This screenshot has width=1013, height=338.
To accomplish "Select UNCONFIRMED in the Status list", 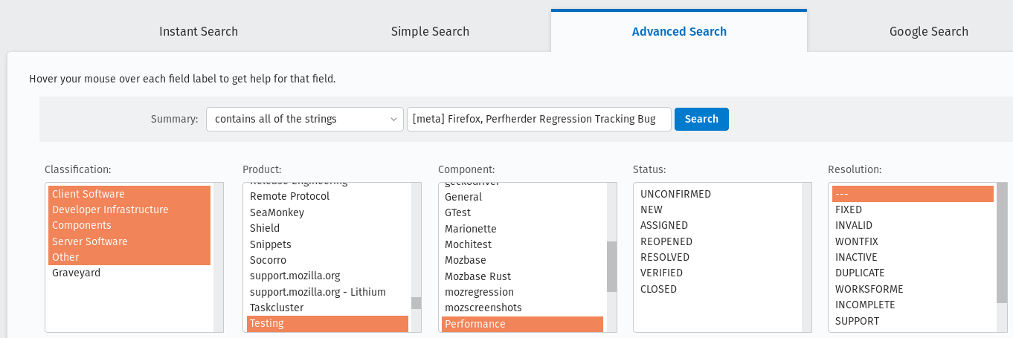I will pos(675,194).
